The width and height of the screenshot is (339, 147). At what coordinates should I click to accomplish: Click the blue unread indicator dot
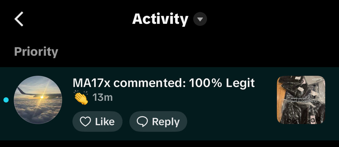tap(6, 100)
